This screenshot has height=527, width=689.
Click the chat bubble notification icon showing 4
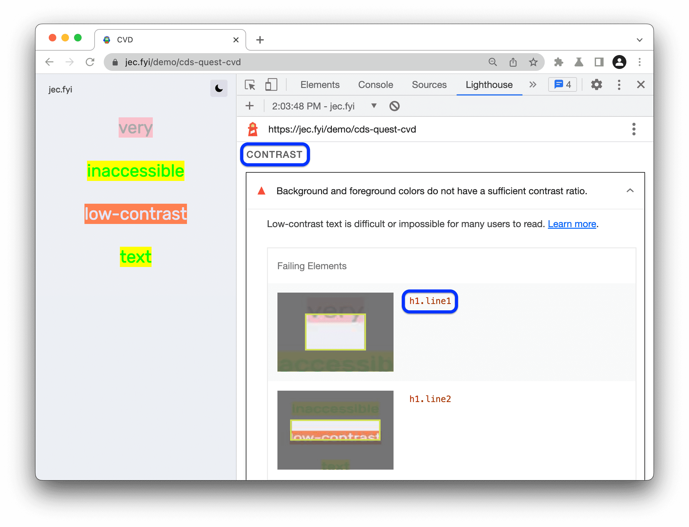click(563, 85)
